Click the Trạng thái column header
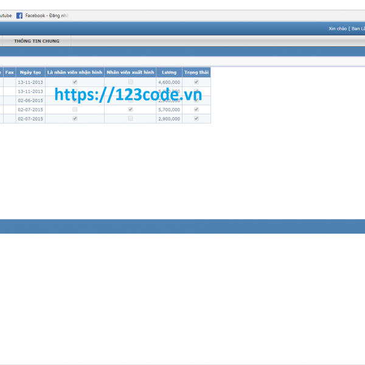 point(196,72)
